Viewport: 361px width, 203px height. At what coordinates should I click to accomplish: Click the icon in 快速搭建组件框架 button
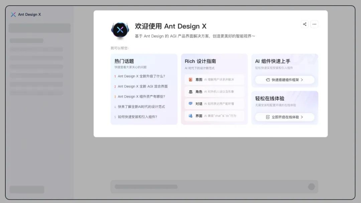[268, 80]
